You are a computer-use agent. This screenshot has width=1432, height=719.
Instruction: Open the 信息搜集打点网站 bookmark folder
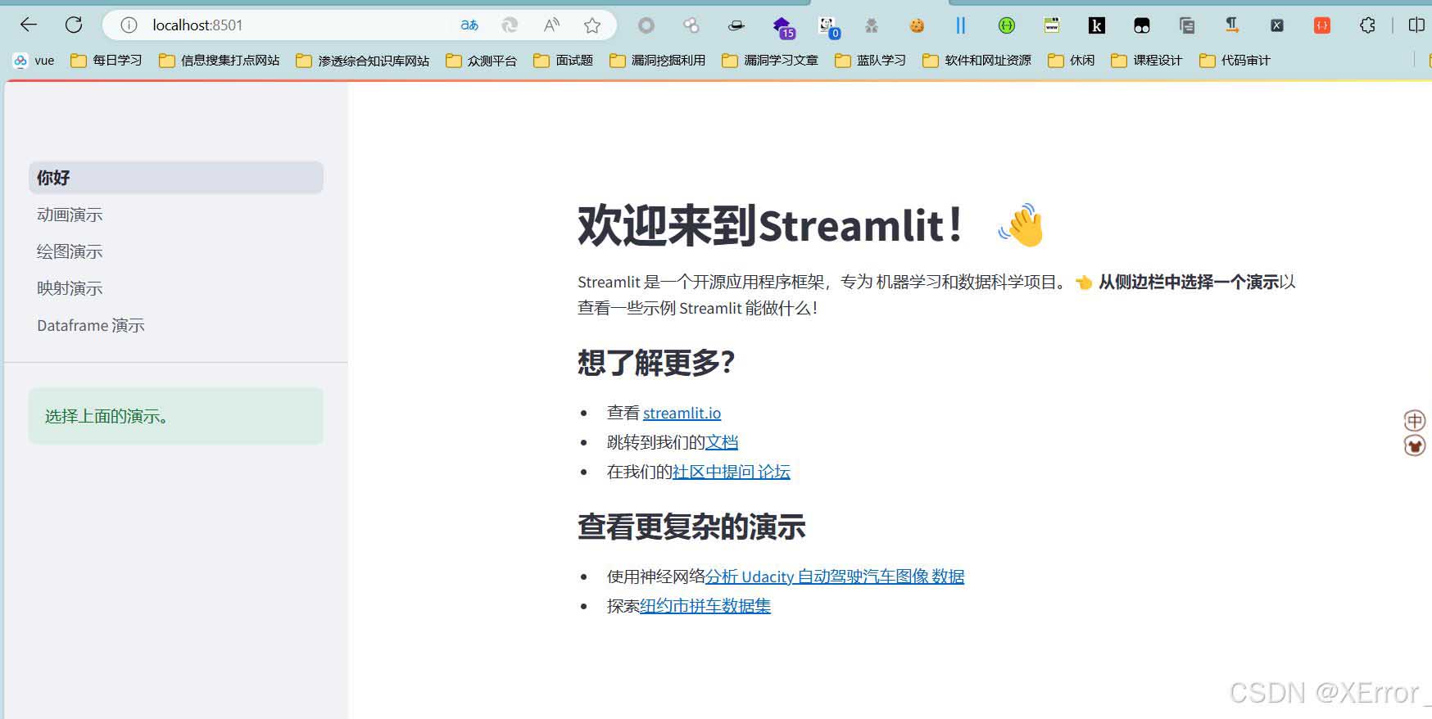click(x=219, y=61)
